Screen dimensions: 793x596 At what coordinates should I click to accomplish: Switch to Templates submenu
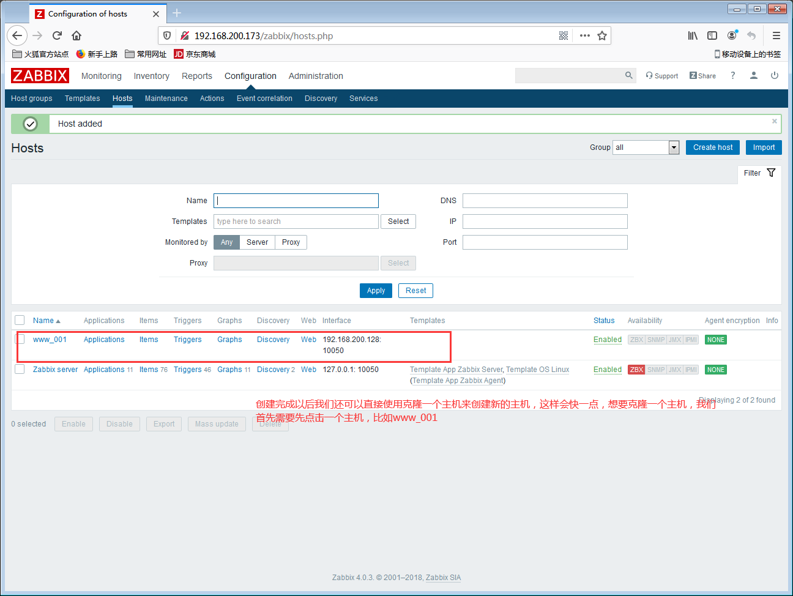(83, 99)
